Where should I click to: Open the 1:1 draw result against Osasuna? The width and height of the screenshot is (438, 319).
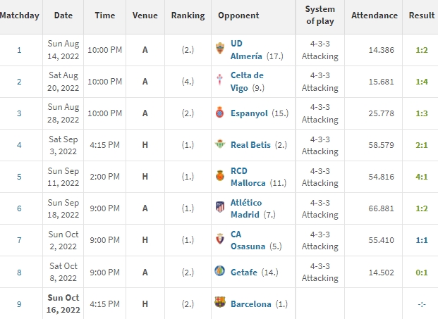[422, 240]
